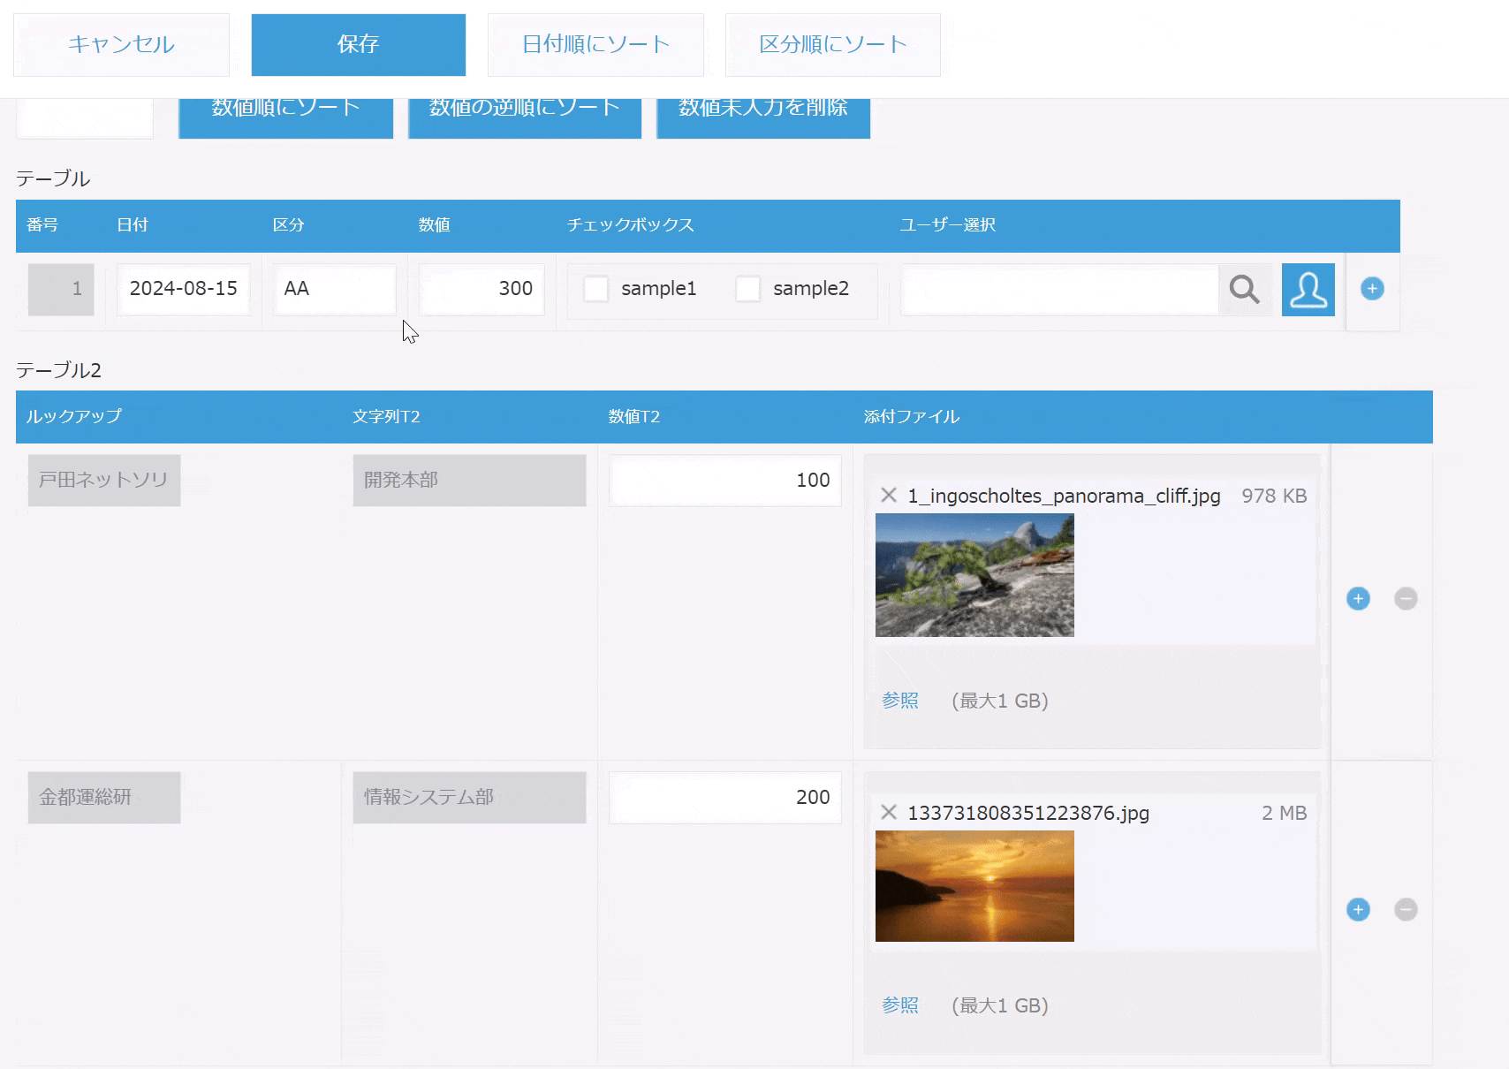The image size is (1509, 1069).
Task: Remove the 金都運総研 row with the minus icon
Action: (1406, 910)
